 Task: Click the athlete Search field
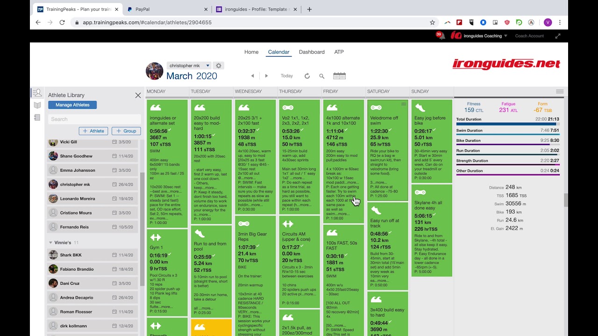pos(94,119)
